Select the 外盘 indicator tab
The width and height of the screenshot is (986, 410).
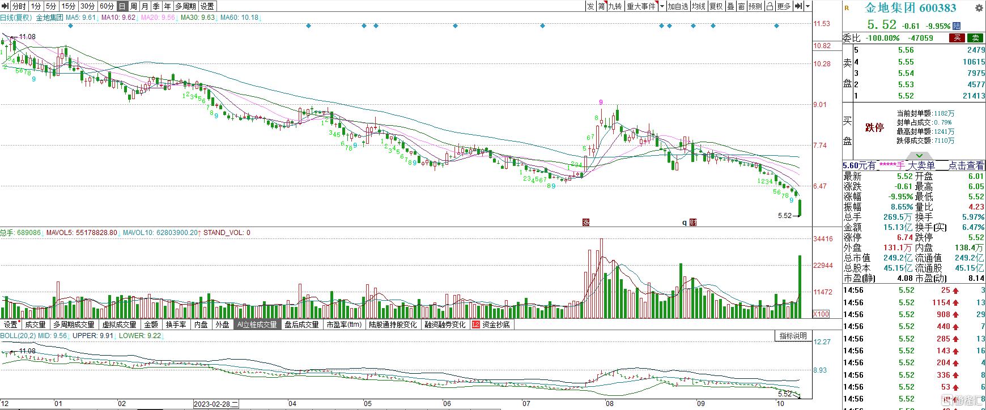(222, 324)
